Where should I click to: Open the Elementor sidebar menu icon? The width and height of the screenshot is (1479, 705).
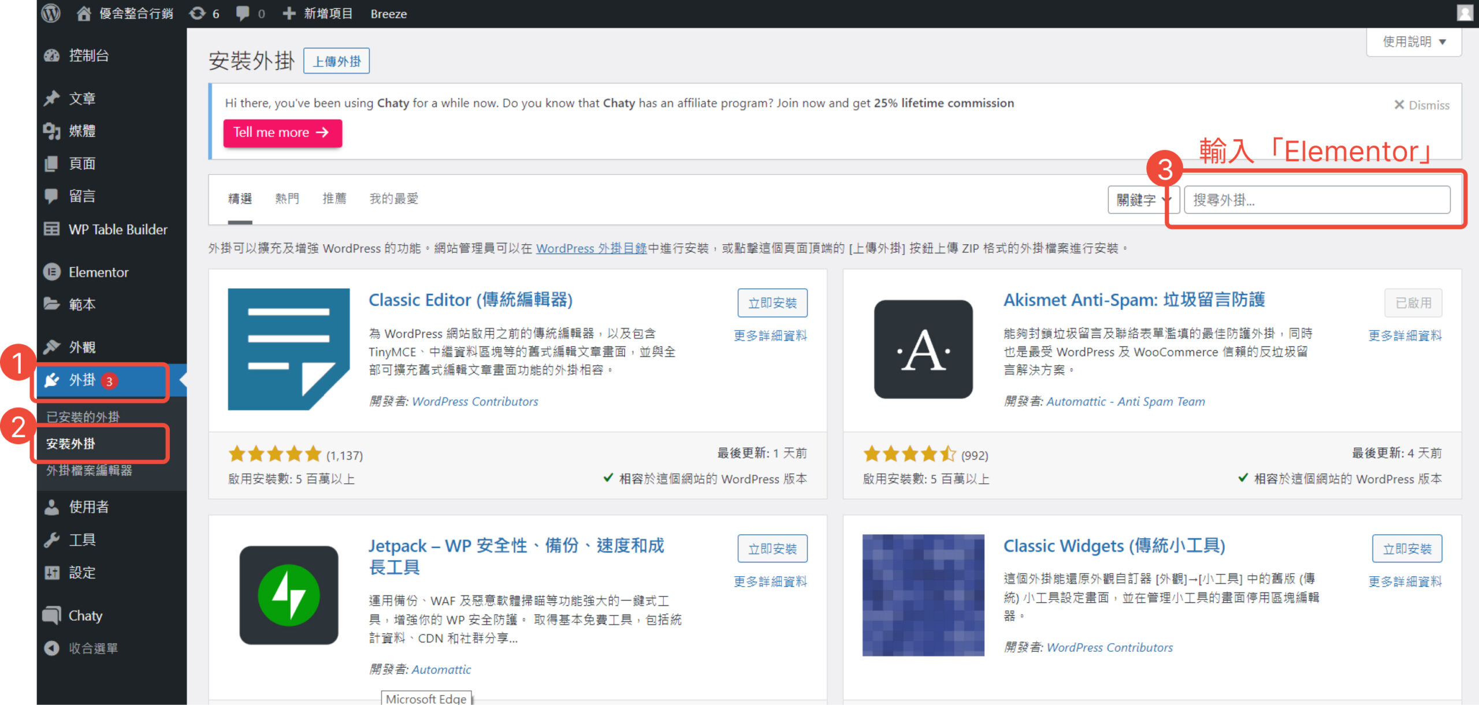[52, 272]
